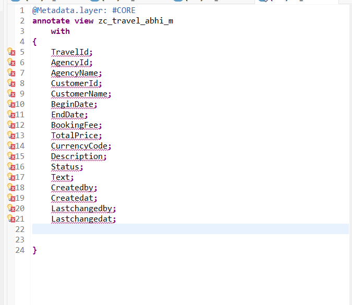Click the Createdat field
This screenshot has height=305, width=352.
coord(72,198)
